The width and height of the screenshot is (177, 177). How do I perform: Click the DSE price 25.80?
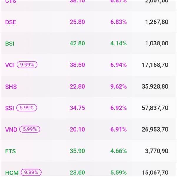(77, 22)
